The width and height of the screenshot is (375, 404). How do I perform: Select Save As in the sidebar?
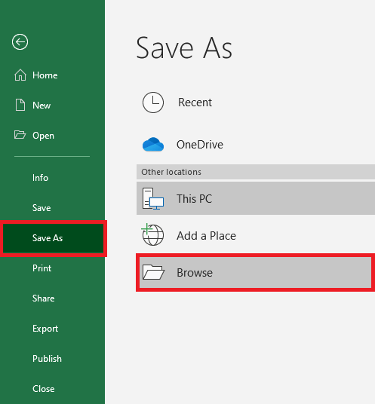coord(53,238)
